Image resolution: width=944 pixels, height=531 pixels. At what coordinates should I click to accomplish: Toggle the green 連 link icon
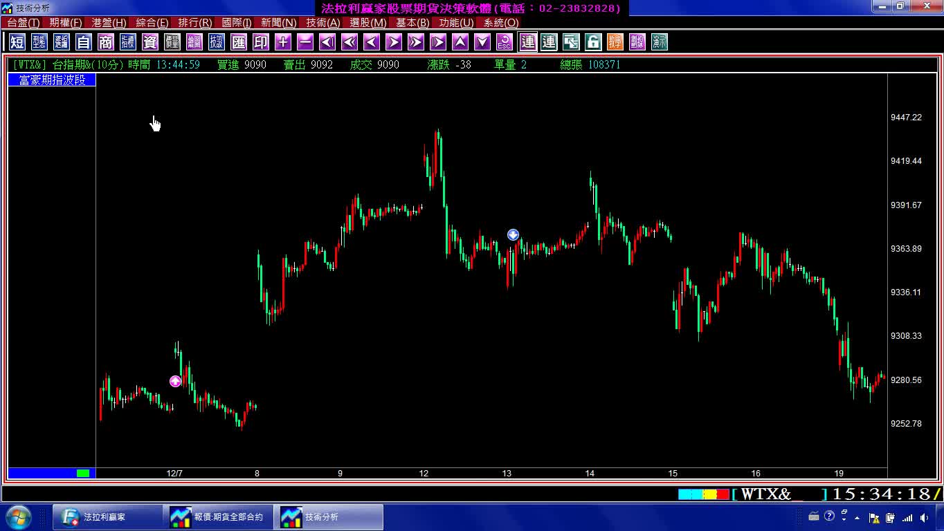[x=549, y=42]
